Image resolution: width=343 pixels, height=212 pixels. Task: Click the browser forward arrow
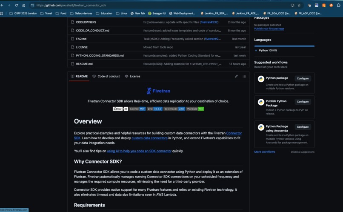(x=9, y=5)
